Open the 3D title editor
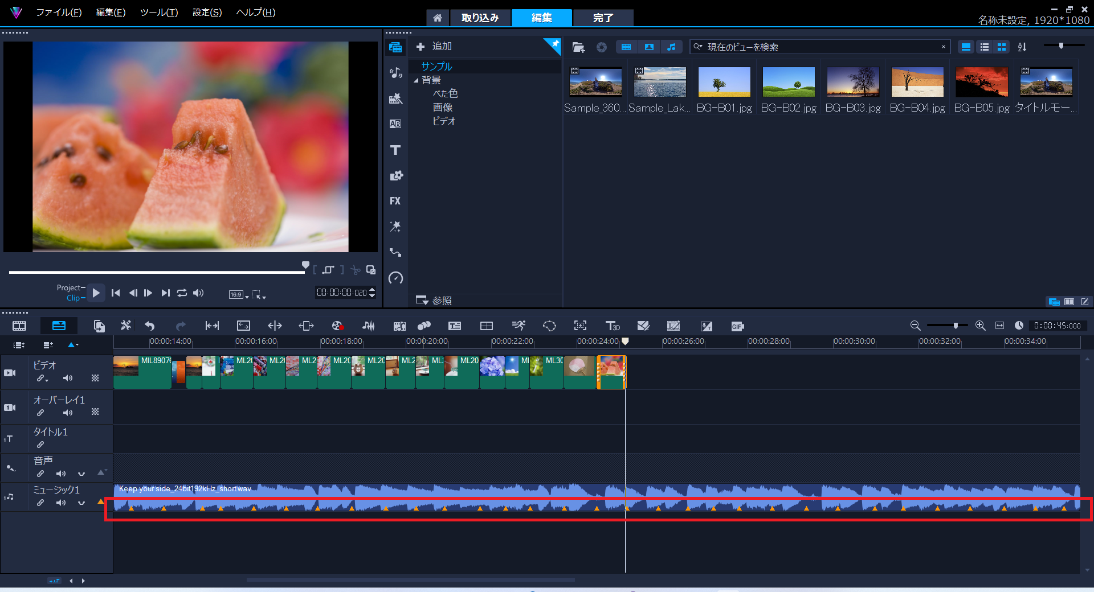Screen dimensions: 1094x592 click(x=612, y=326)
